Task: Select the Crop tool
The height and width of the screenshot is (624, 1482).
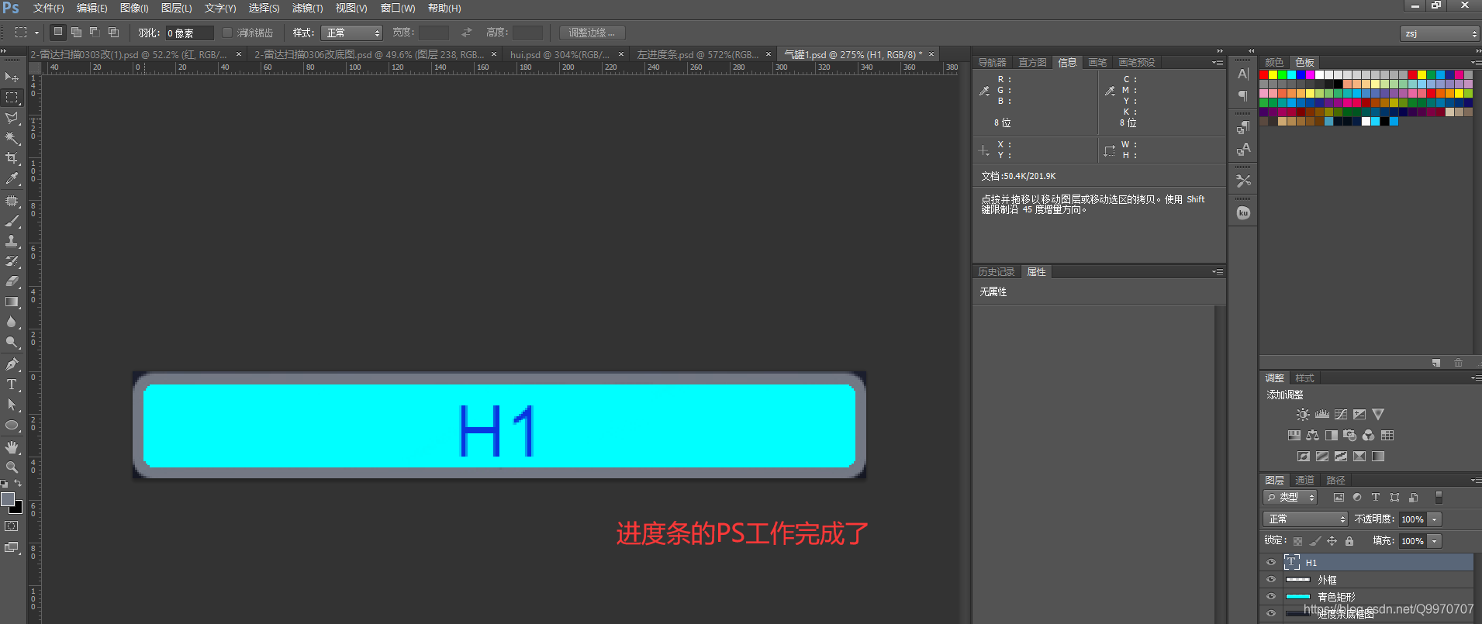Action: pyautogui.click(x=12, y=158)
